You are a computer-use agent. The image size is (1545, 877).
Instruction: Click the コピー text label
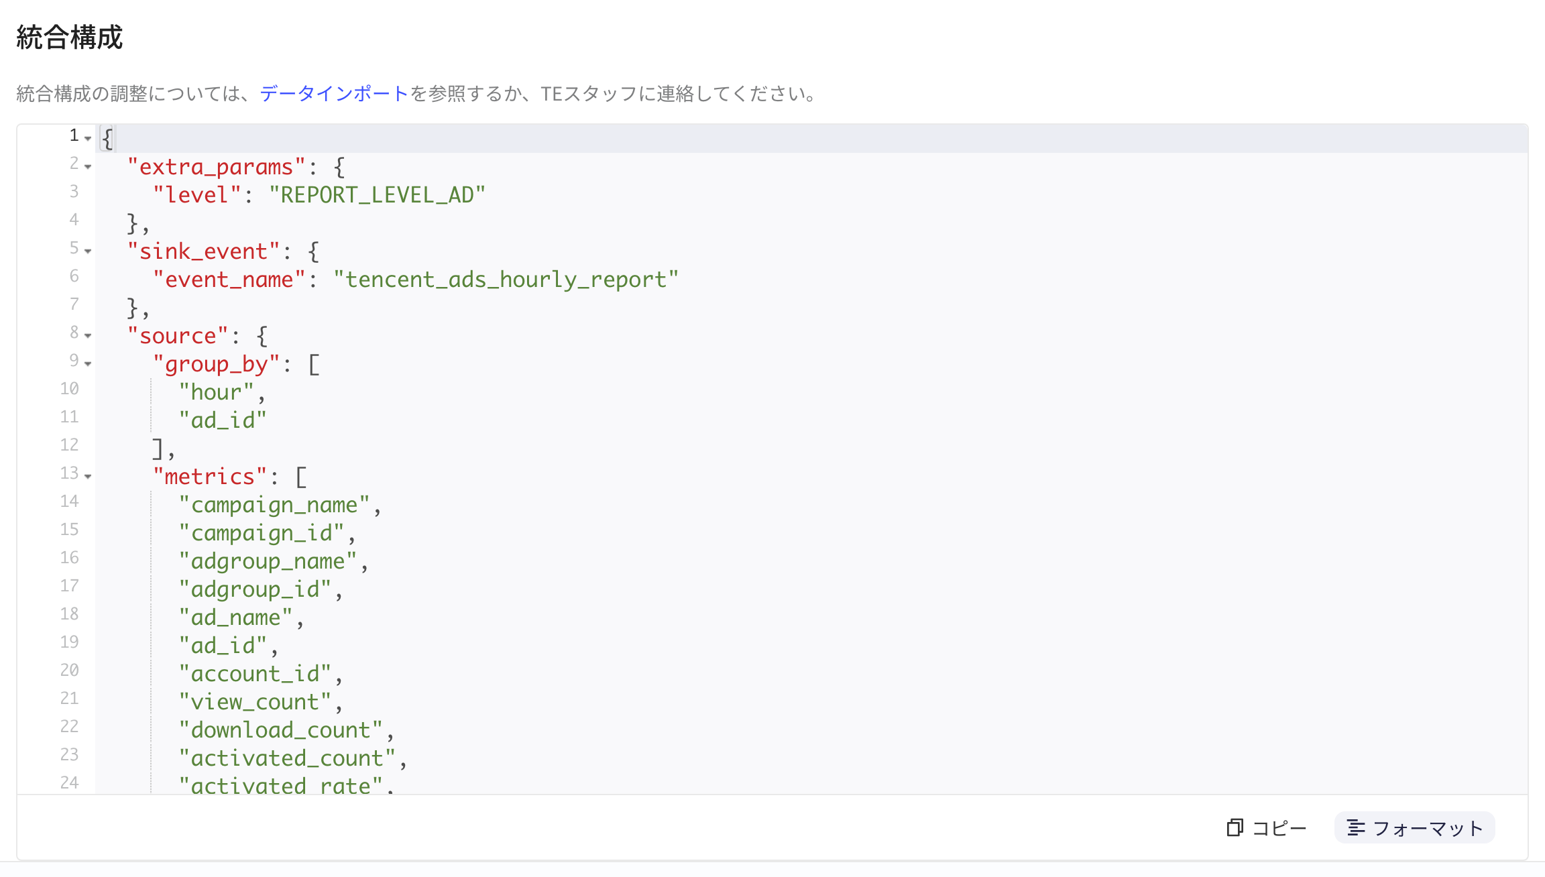click(1279, 828)
